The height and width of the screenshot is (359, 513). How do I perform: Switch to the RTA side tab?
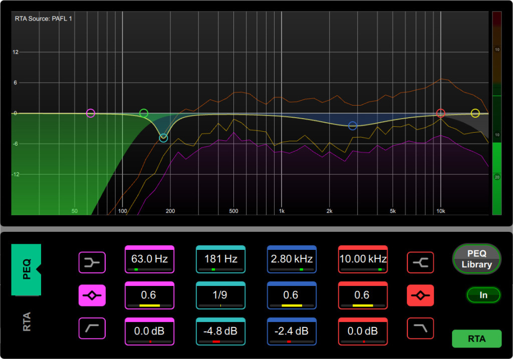click(26, 321)
